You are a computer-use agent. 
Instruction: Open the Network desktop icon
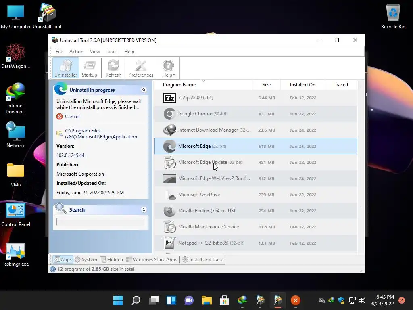coord(16,135)
